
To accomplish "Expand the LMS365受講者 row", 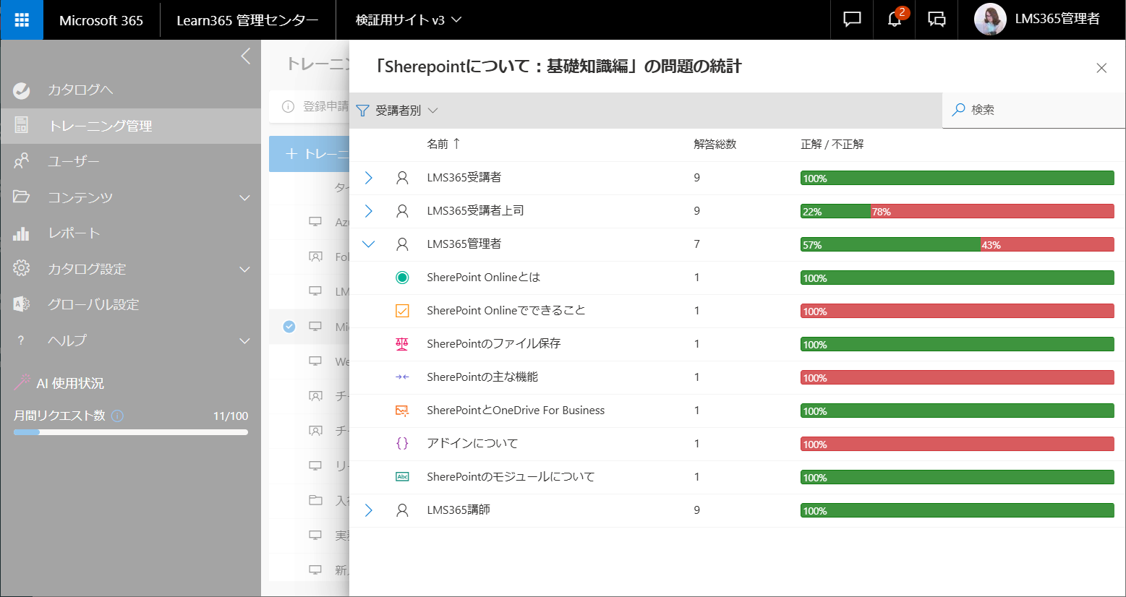I will [369, 178].
